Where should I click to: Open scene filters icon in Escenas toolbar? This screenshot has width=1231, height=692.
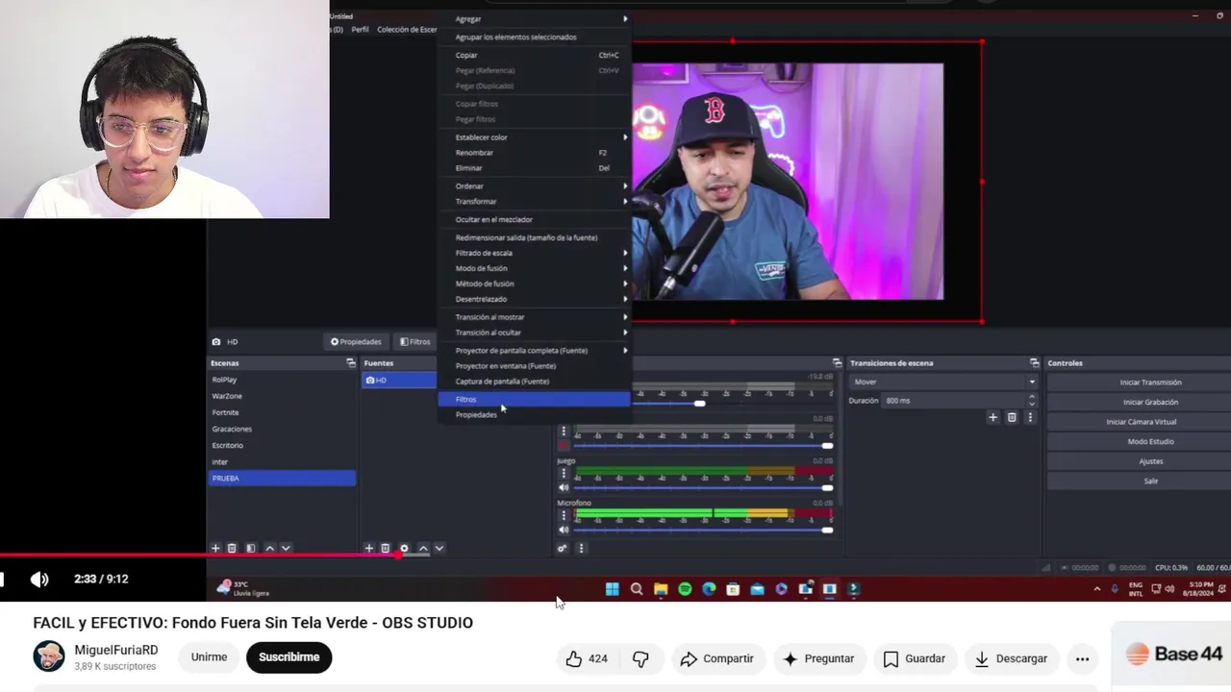[251, 548]
